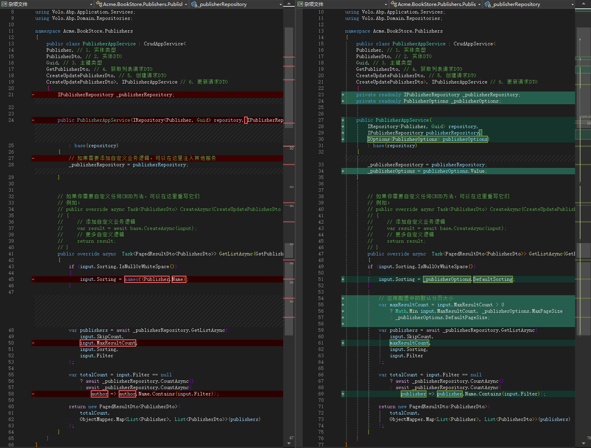Expand the left pane class type dropdown
Image resolution: width=591 pixels, height=448 pixels.
click(x=186, y=4)
